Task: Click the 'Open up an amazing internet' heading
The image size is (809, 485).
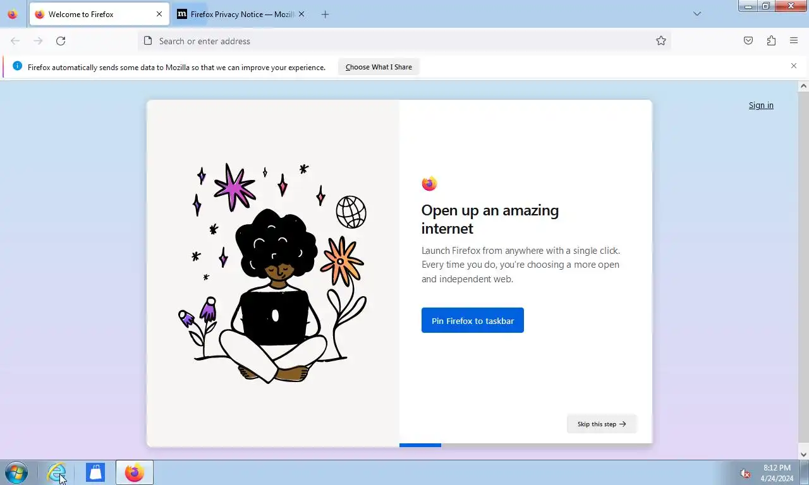Action: [490, 219]
